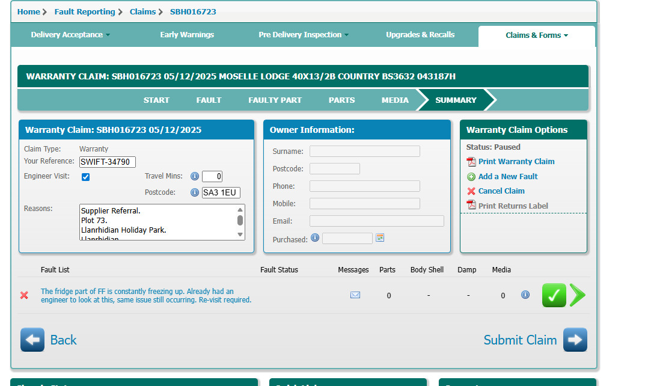Click the info icon in fault row
This screenshot has width=645, height=386.
tap(525, 295)
